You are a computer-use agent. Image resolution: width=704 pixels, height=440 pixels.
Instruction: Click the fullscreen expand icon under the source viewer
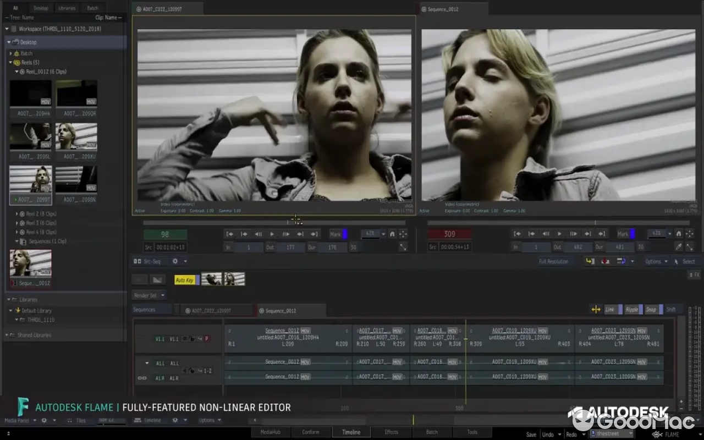click(x=403, y=248)
